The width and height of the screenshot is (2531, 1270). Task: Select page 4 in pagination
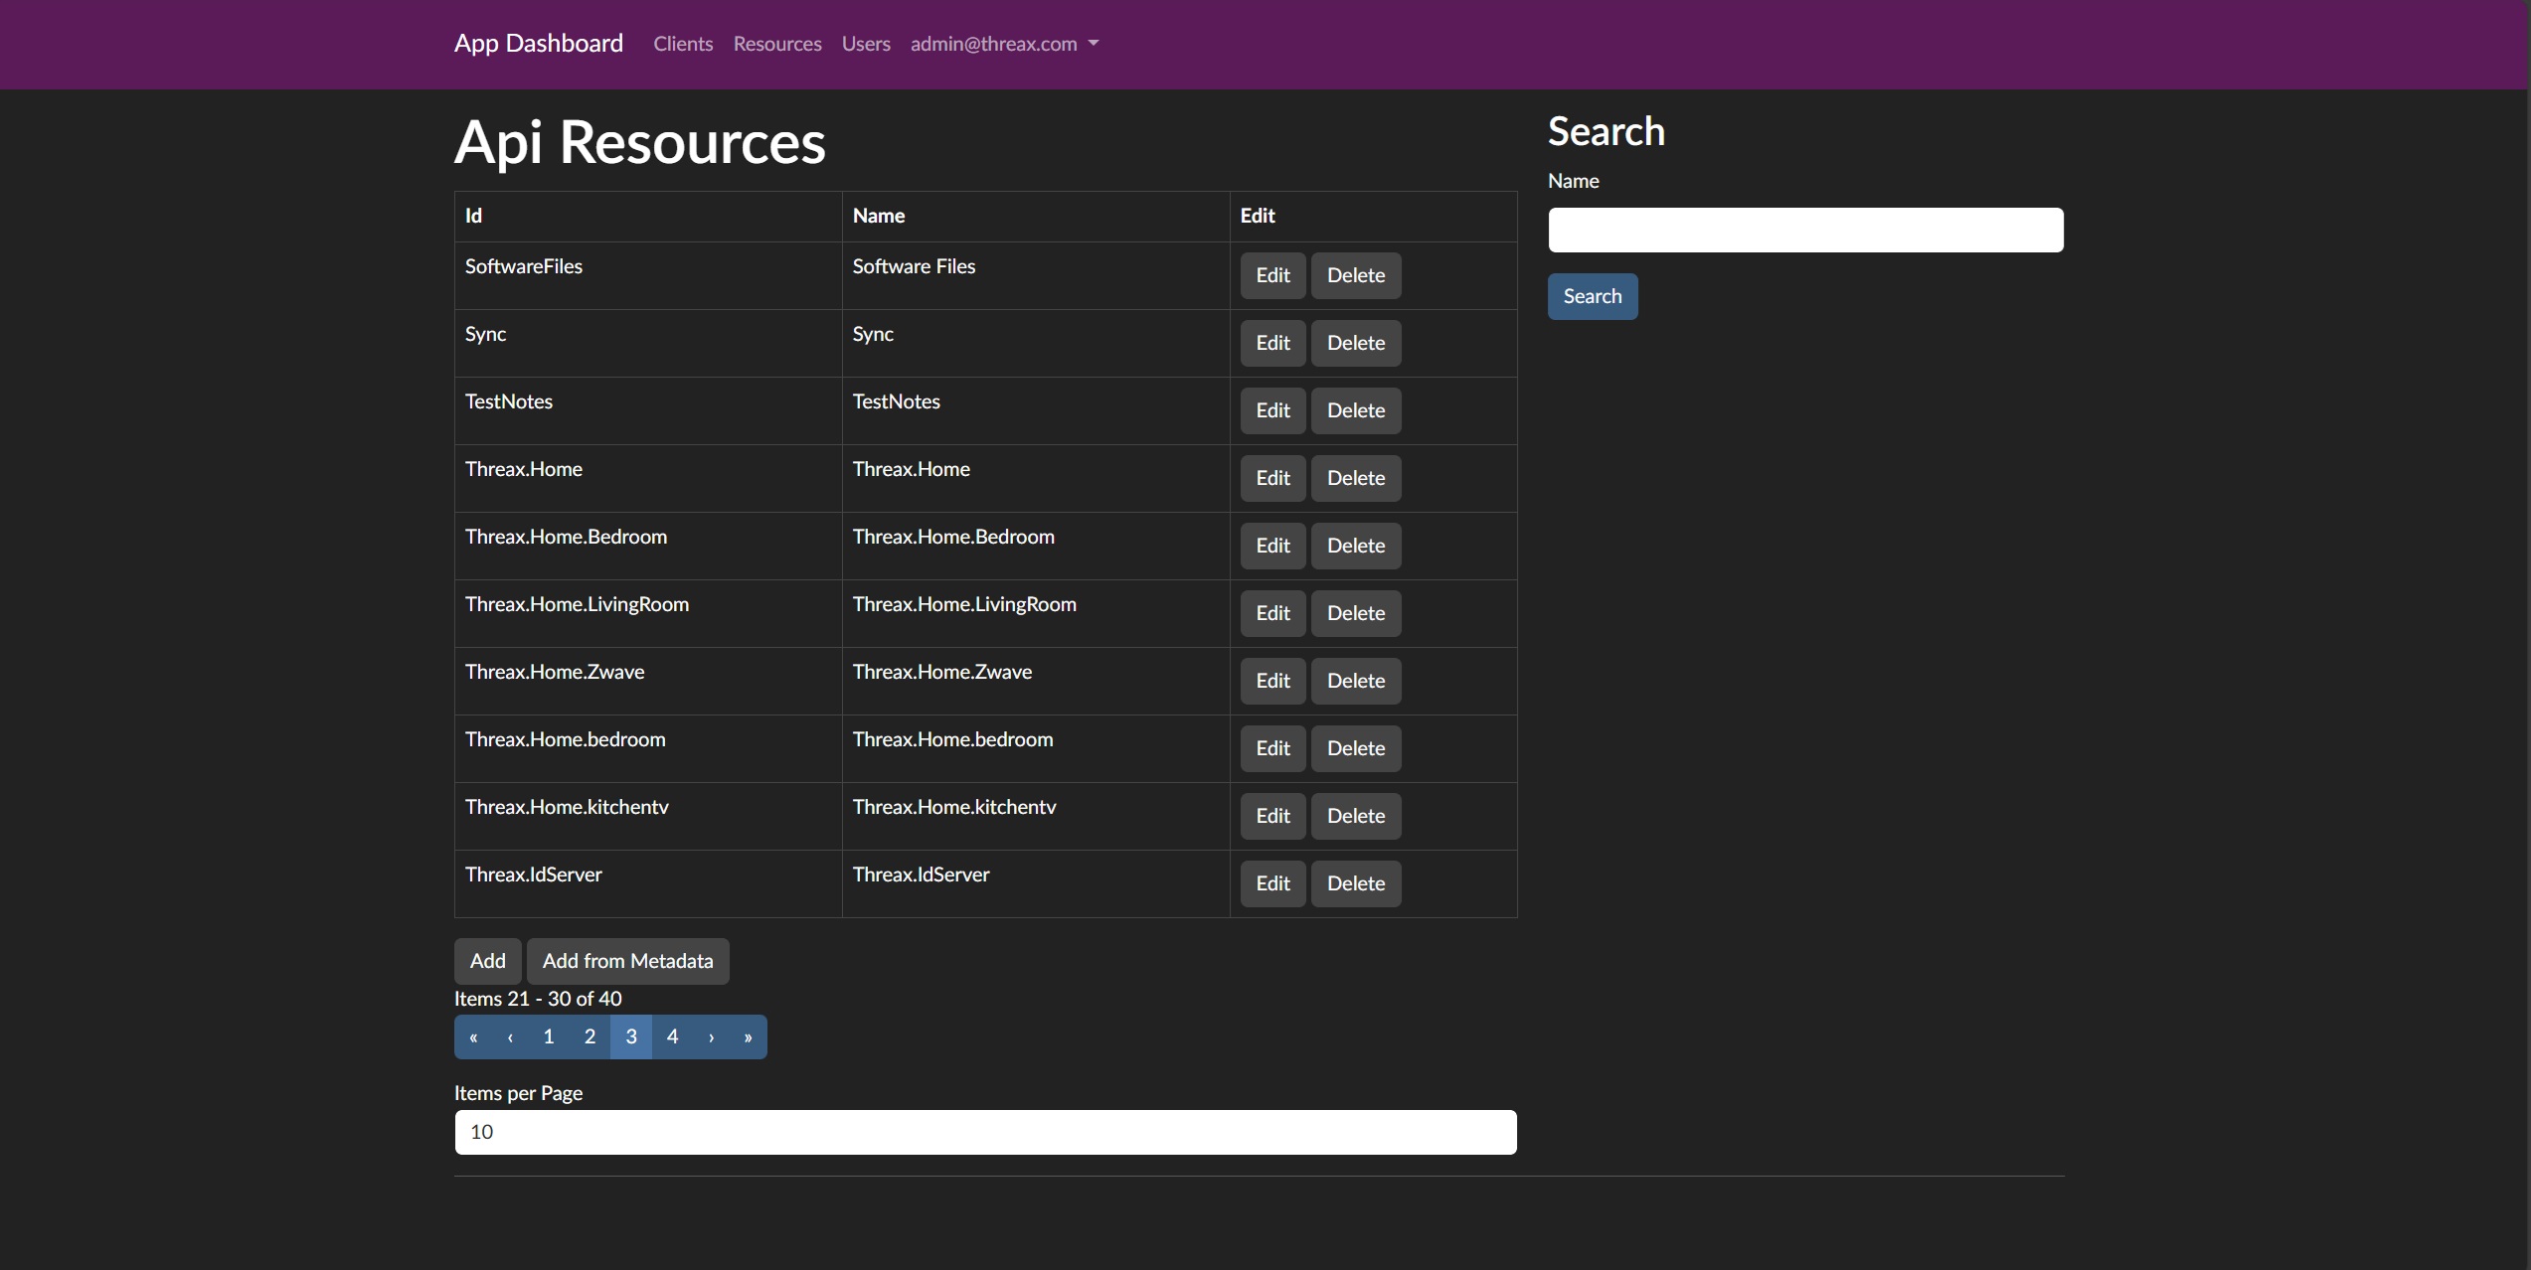(x=672, y=1036)
